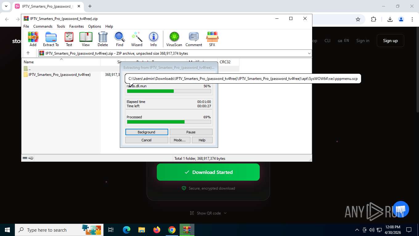Click WinRAR icon in taskbar
Viewport: 419px width, 236px height.
[x=187, y=230]
